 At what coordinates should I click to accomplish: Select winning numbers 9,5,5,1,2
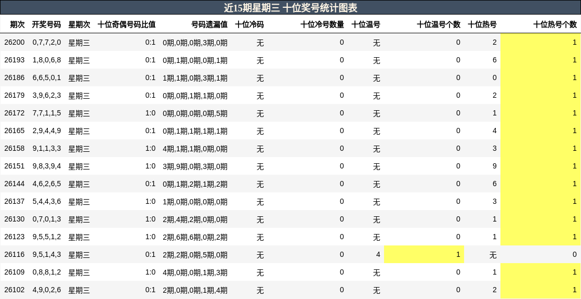pyautogui.click(x=47, y=237)
